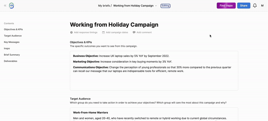Click breadcrumb title Working from Holiday Campaign
Image resolution: width=268 pixels, height=121 pixels.
tap(133, 6)
